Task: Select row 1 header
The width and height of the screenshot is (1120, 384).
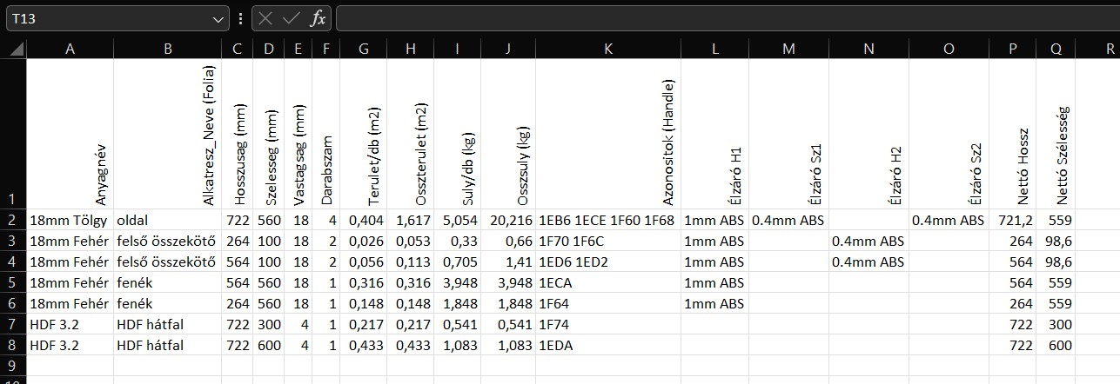Action: (13, 133)
